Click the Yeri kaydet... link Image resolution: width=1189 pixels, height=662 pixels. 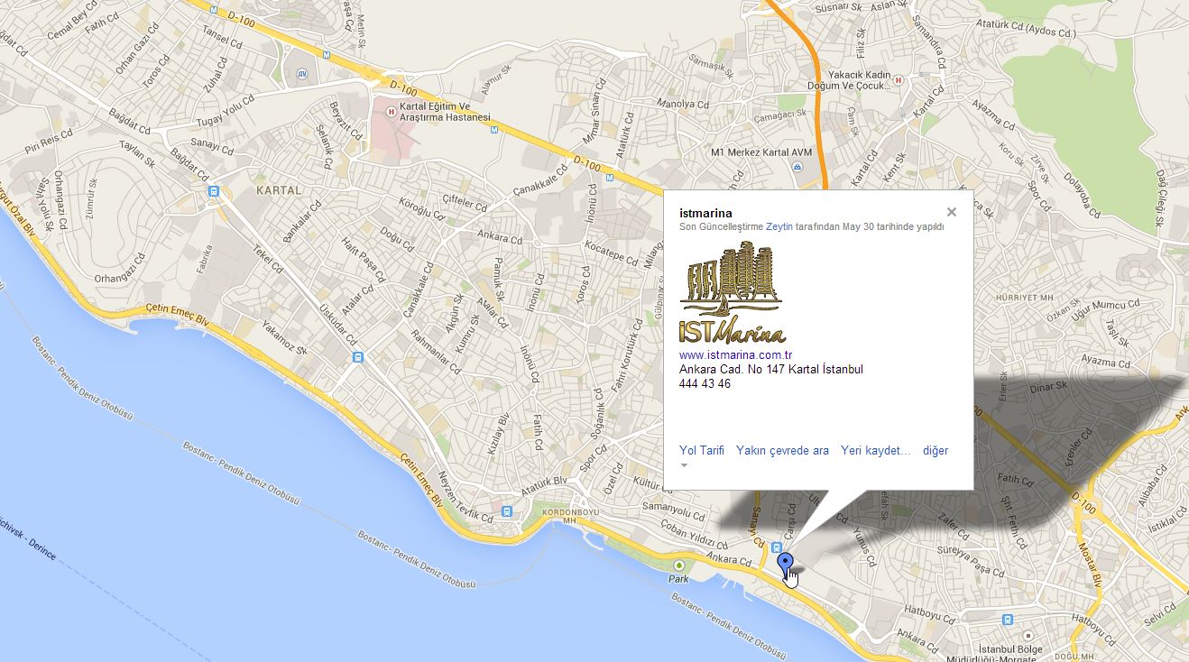pyautogui.click(x=876, y=451)
